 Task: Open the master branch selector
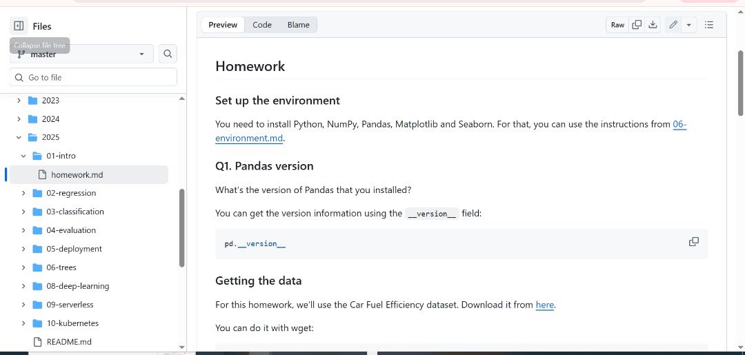coord(81,54)
